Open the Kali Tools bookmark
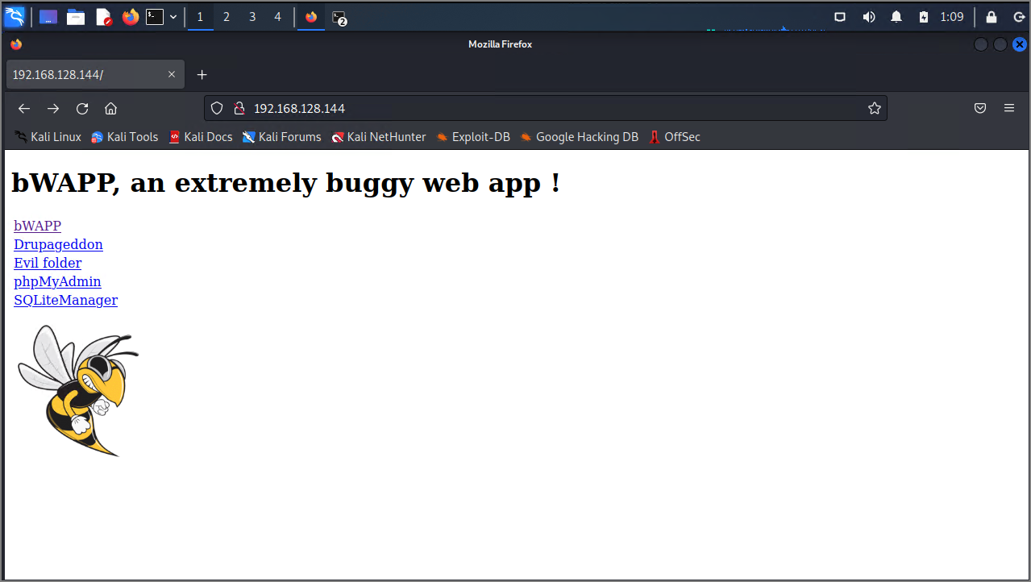The image size is (1031, 582). [124, 137]
